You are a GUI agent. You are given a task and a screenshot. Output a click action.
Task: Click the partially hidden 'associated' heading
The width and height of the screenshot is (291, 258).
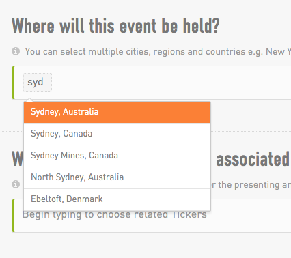click(x=253, y=159)
